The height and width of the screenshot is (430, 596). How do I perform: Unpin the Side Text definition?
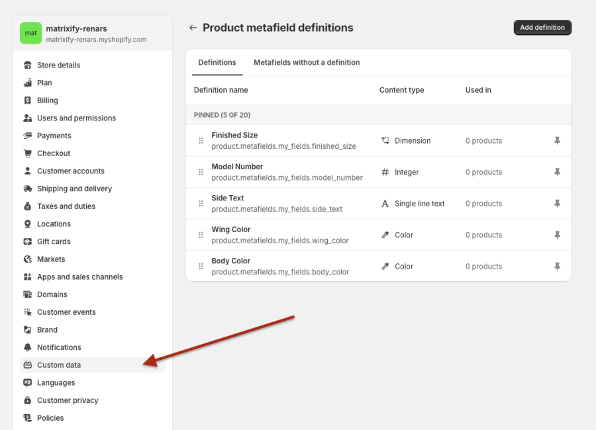[557, 203]
